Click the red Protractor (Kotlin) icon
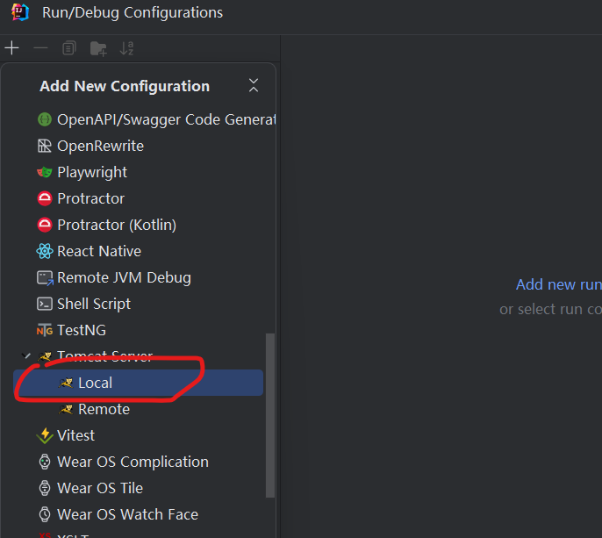The height and width of the screenshot is (538, 602). coord(45,225)
